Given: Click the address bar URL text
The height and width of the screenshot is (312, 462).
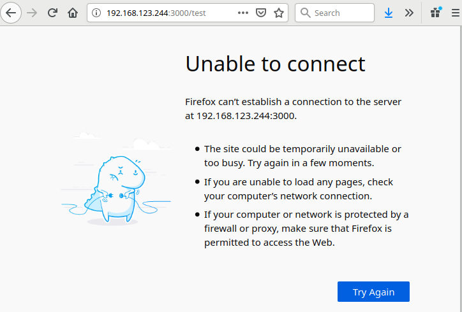Looking at the screenshot, I should point(165,13).
